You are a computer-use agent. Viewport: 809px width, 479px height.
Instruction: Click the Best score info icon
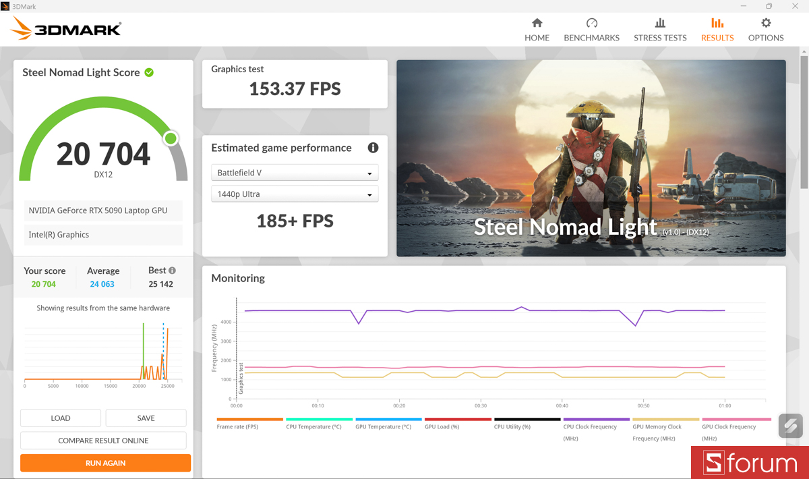[x=172, y=270]
